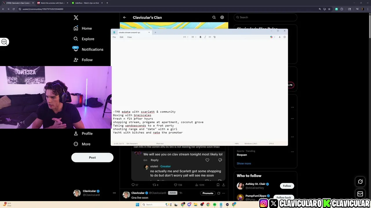Follow back PumpFunClipps
This screenshot has height=208, width=371.
[283, 198]
